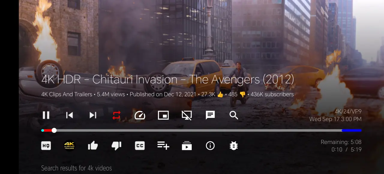Click the 'Remaining: 5:08' time text
Screen dimensions: 384x174
coord(341,142)
